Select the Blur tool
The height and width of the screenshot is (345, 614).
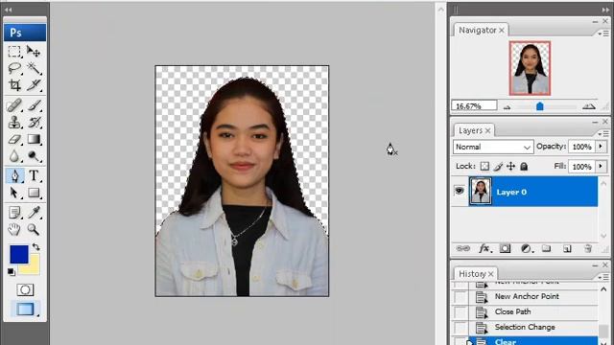(x=14, y=156)
